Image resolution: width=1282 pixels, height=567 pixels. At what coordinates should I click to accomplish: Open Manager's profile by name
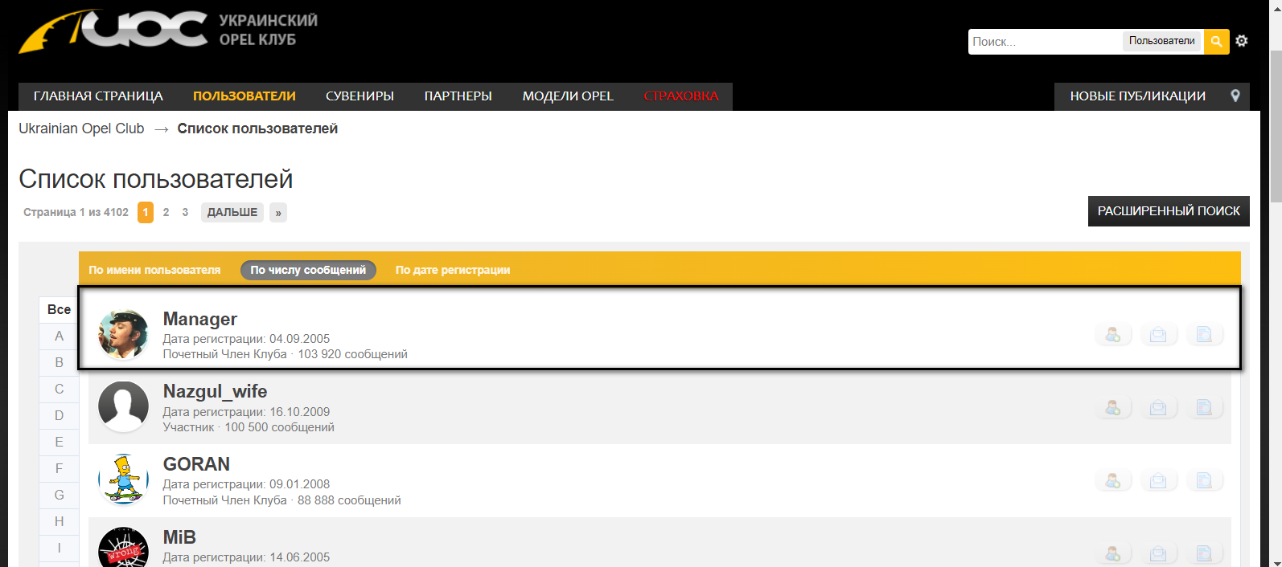[200, 319]
